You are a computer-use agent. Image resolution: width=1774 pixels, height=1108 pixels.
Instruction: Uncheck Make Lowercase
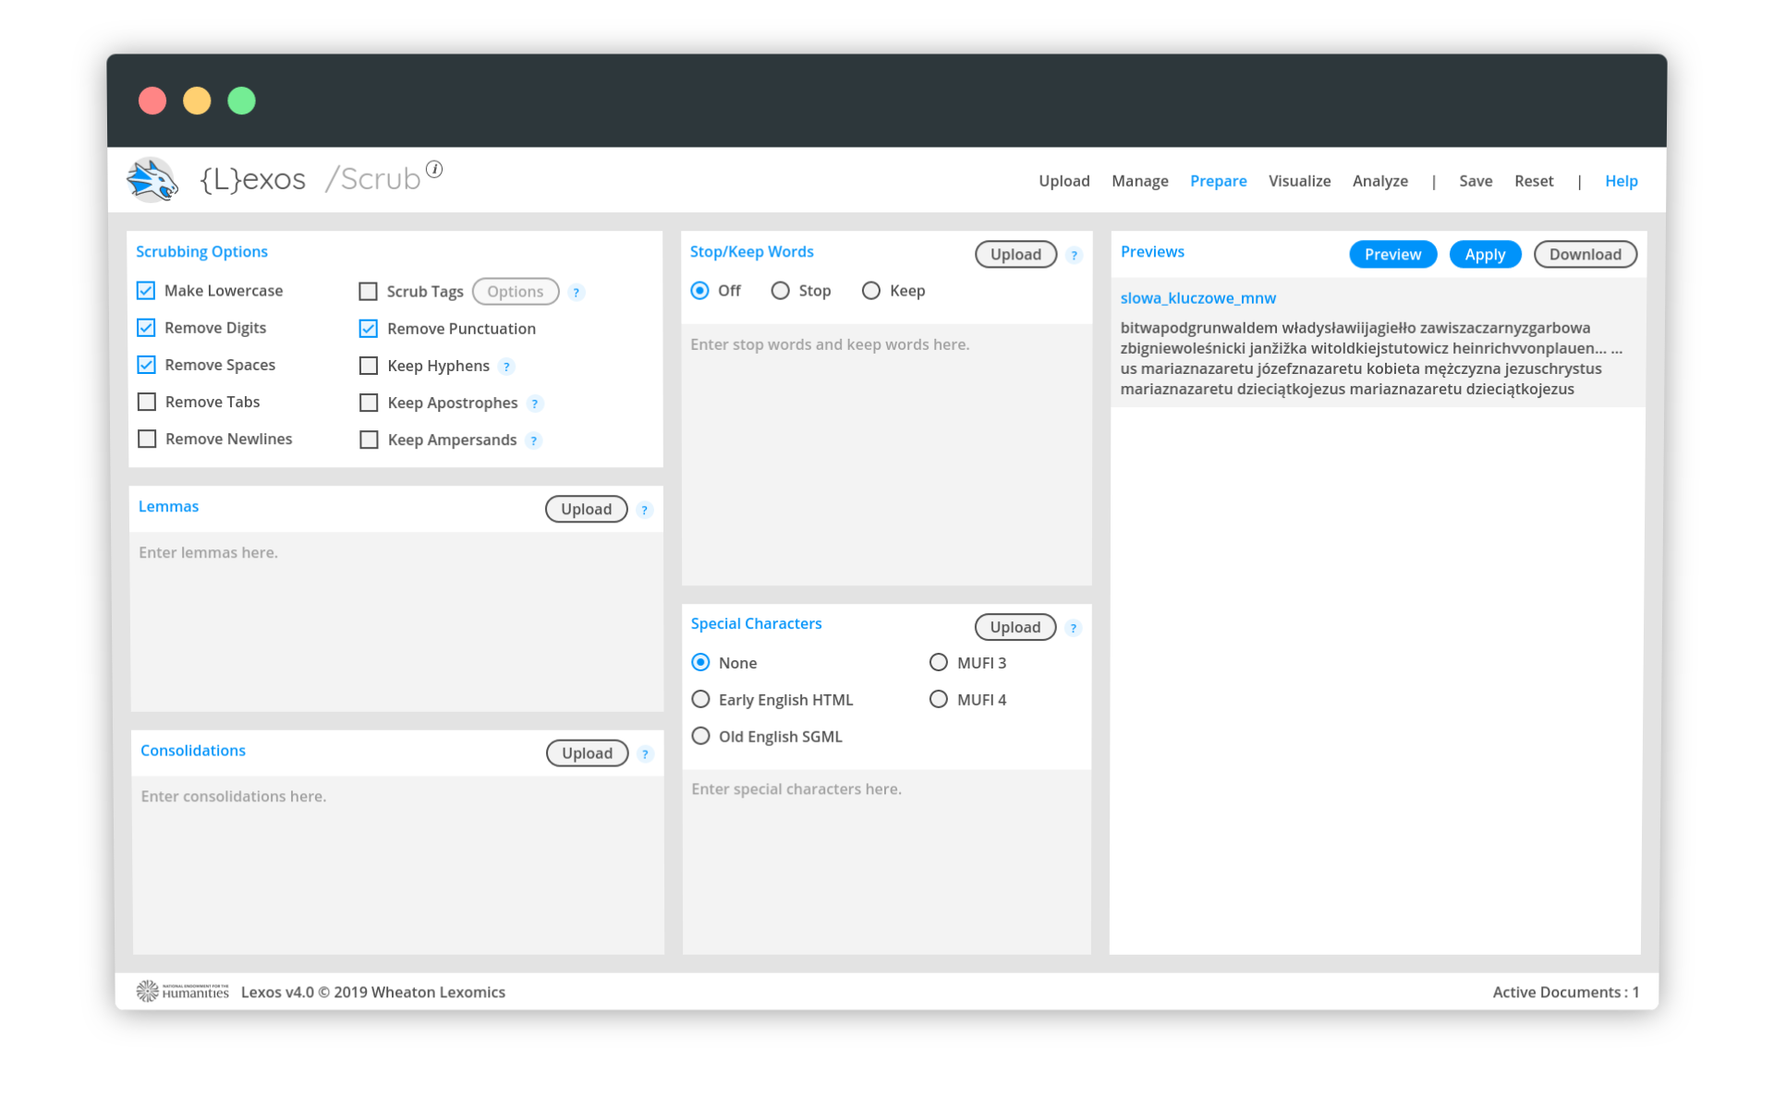coord(146,291)
